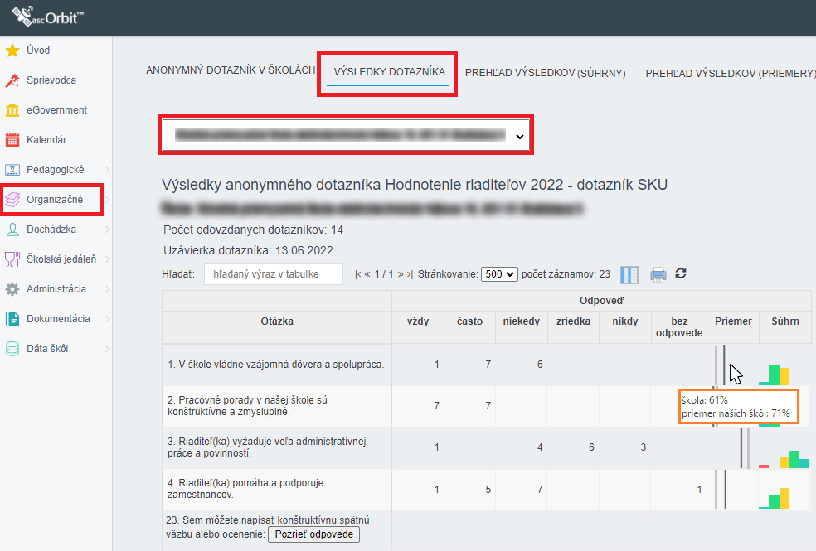Select the Výsledky dotazníka tab
The height and width of the screenshot is (551, 816).
click(389, 72)
